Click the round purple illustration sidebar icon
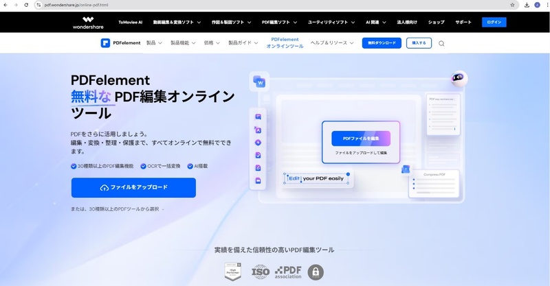This screenshot has height=286, width=550. click(x=258, y=143)
